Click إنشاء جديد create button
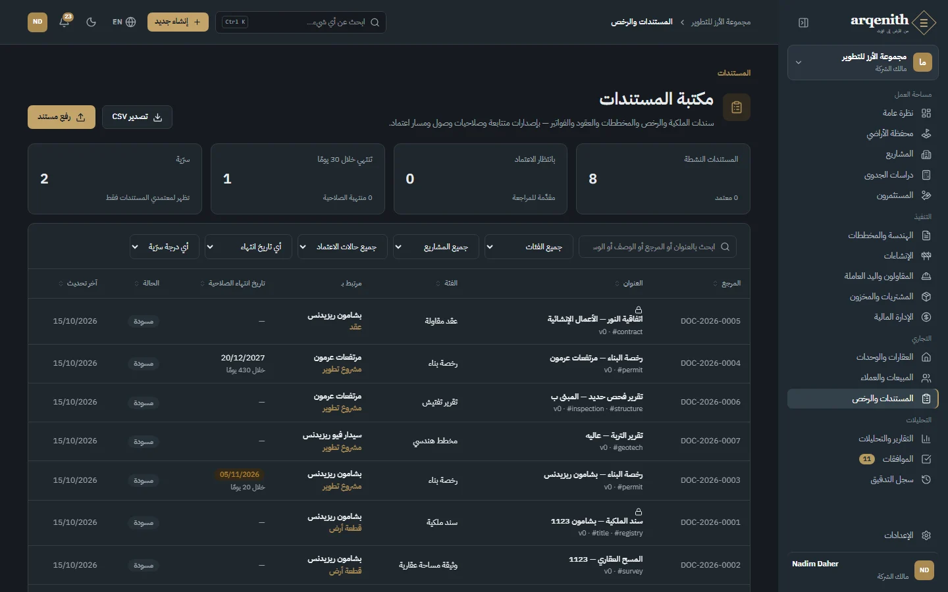Screen dimensions: 948x592 tap(178, 22)
